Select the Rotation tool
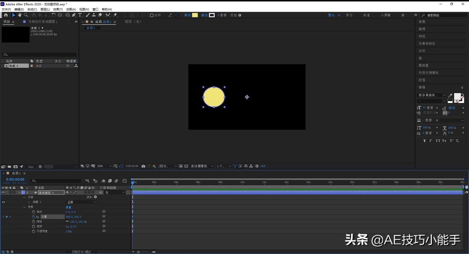The width and height of the screenshot is (469, 254). coord(54,15)
